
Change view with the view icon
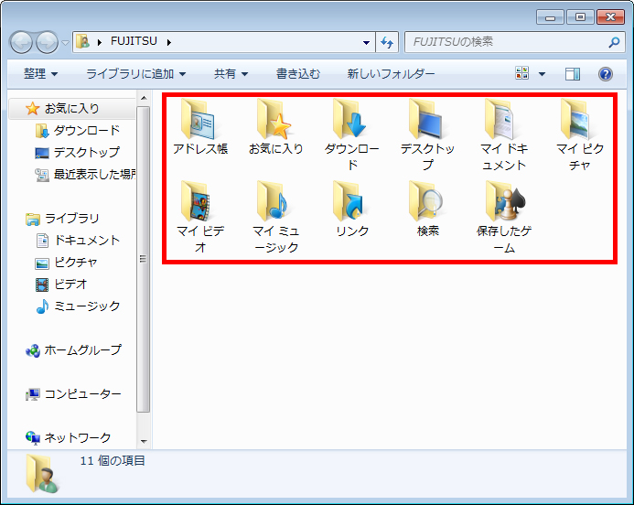(522, 73)
